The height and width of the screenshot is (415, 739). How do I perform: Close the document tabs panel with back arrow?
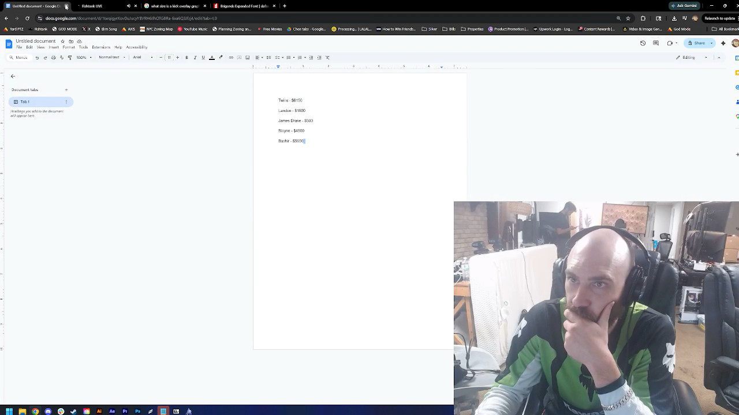pos(13,76)
